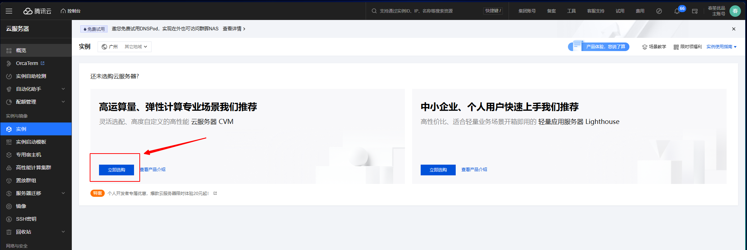Click the 回收站 trash icon

click(x=9, y=232)
